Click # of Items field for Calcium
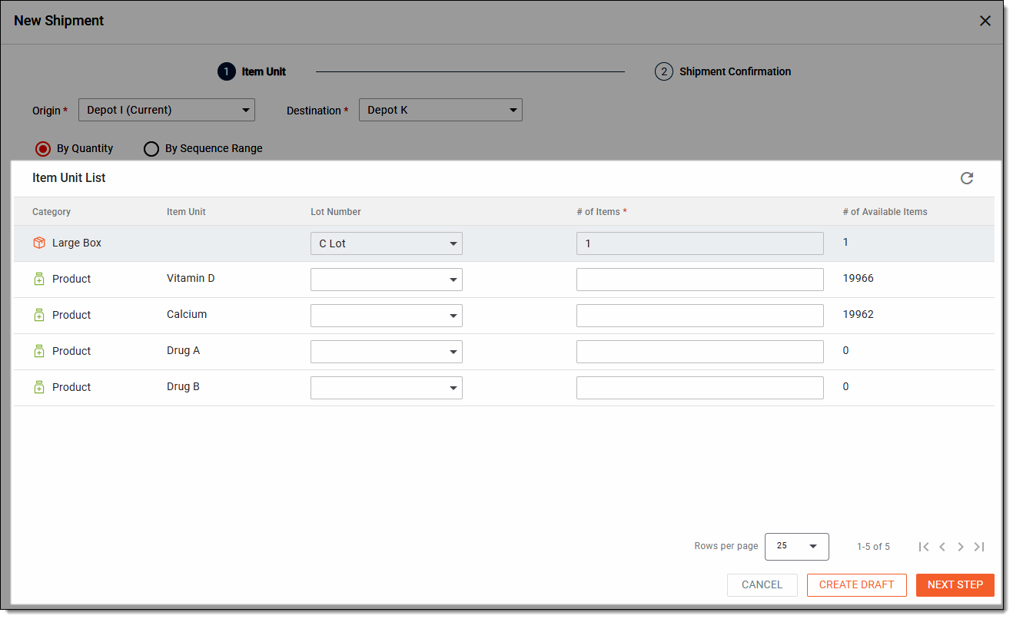The height and width of the screenshot is (619, 1013). (x=700, y=316)
